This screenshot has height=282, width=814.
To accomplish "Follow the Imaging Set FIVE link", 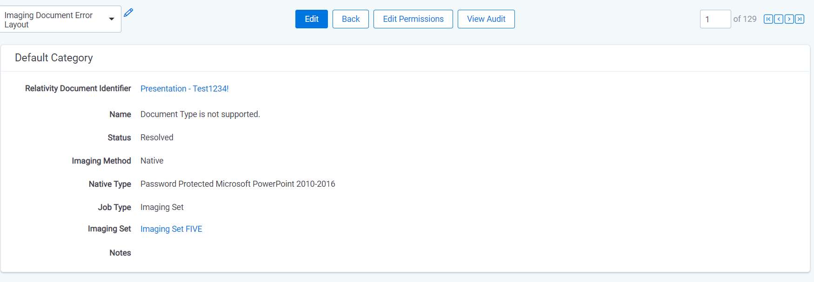I will point(171,229).
